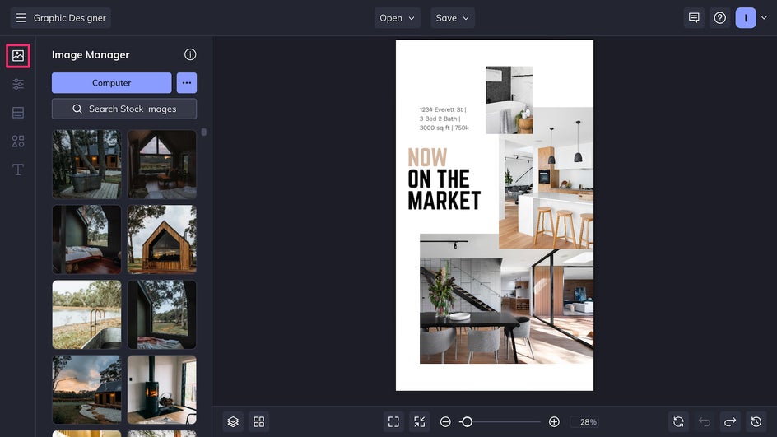Select the A-frame interior window thumbnail
The image size is (777, 437).
(x=162, y=164)
